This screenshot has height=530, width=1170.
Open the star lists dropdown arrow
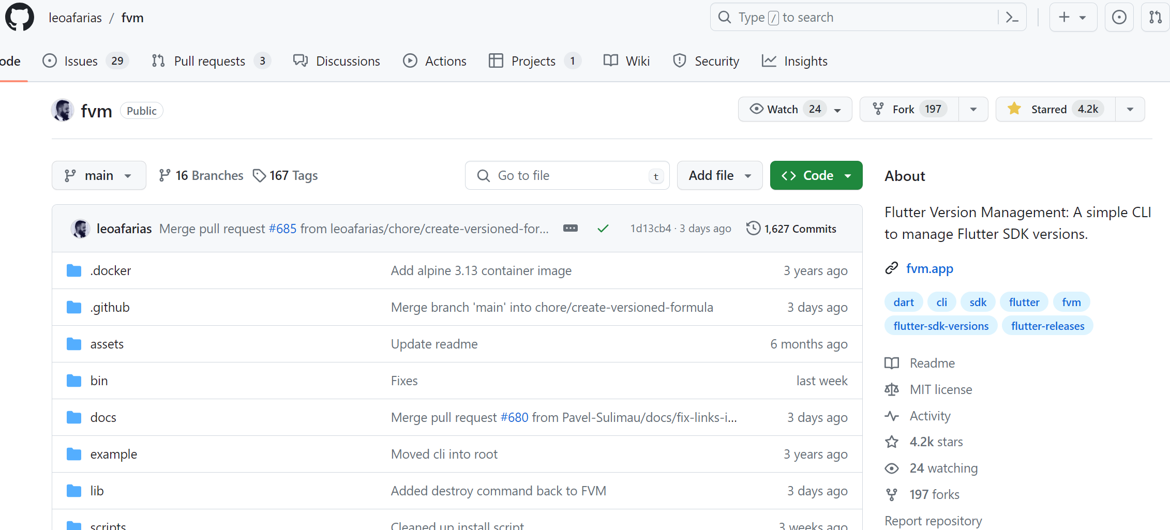point(1130,109)
